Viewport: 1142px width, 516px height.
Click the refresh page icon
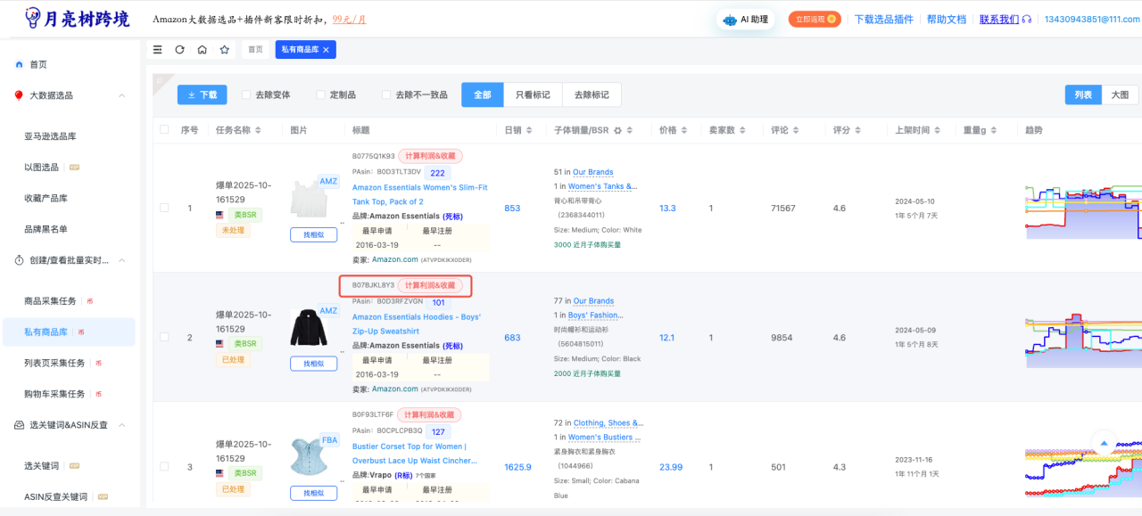pos(179,50)
